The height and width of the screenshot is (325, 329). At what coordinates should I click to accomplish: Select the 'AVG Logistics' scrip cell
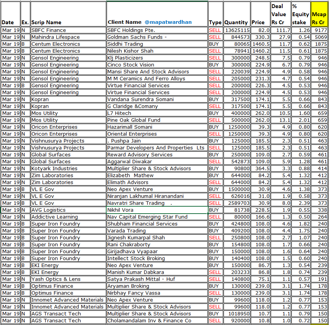click(x=68, y=210)
